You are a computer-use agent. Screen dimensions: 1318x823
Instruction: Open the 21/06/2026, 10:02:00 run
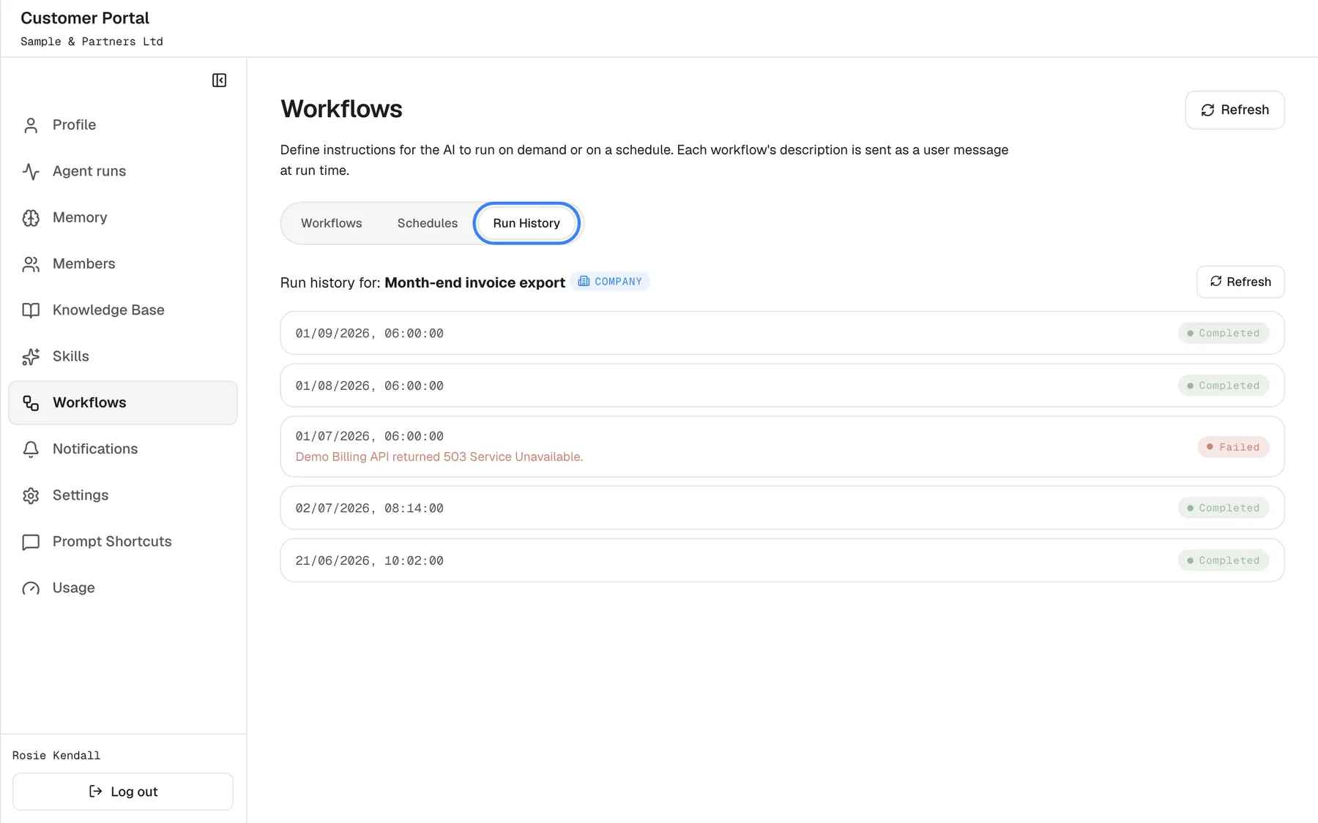pyautogui.click(x=782, y=560)
